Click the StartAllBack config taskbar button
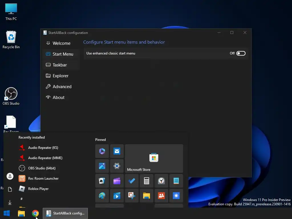 coord(65,213)
